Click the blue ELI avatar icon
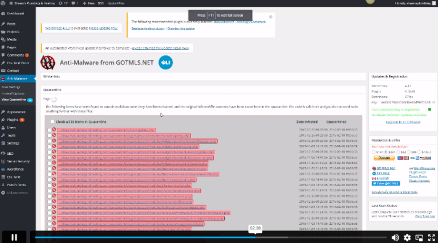438x243 pixels. tap(165, 63)
